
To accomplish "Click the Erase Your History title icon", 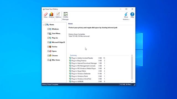I will click(44, 9).
